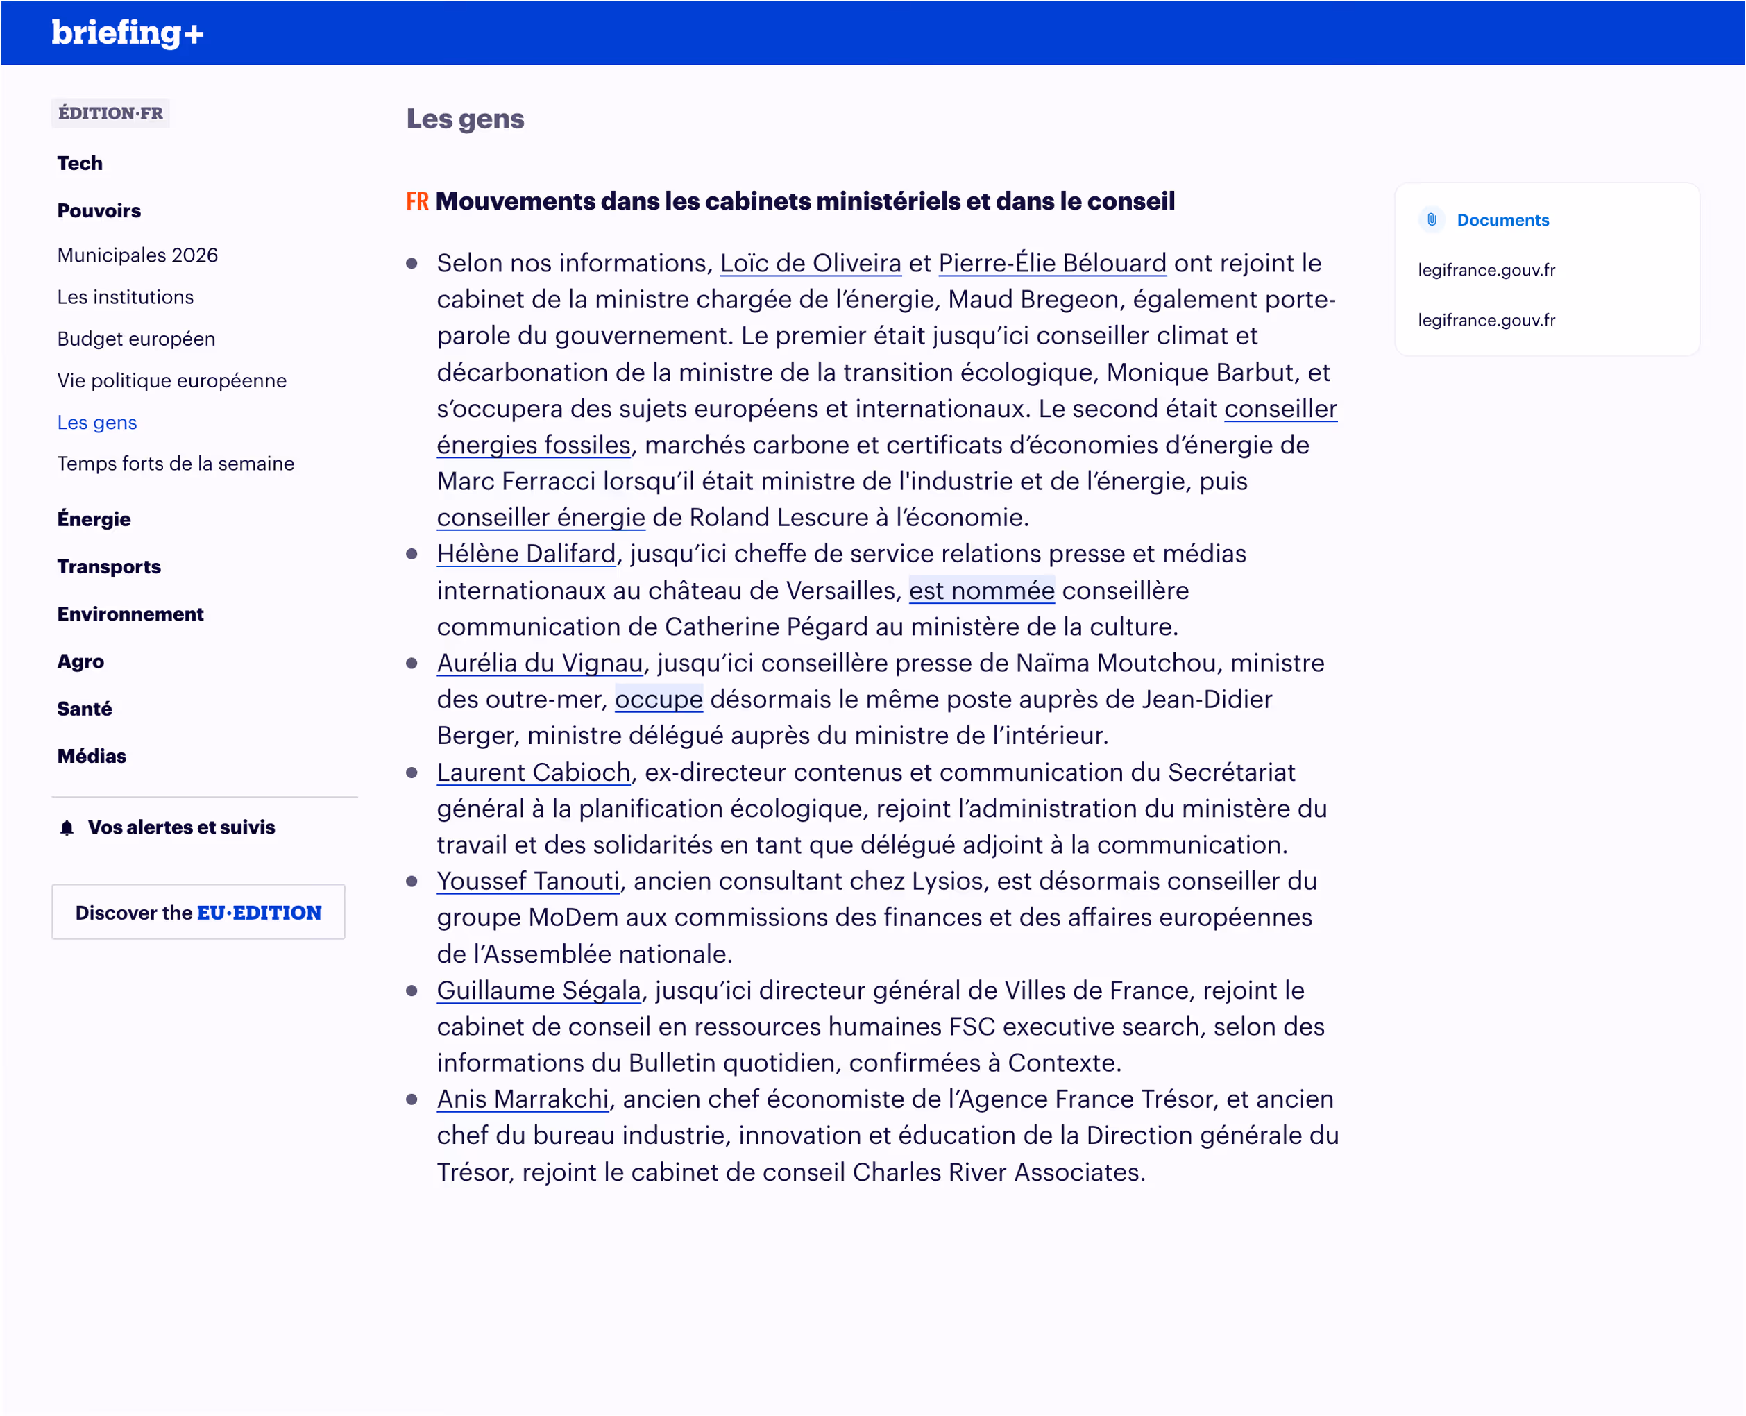This screenshot has height=1416, width=1746.
Task: Click the ÉDITION·FR badge
Action: [111, 113]
